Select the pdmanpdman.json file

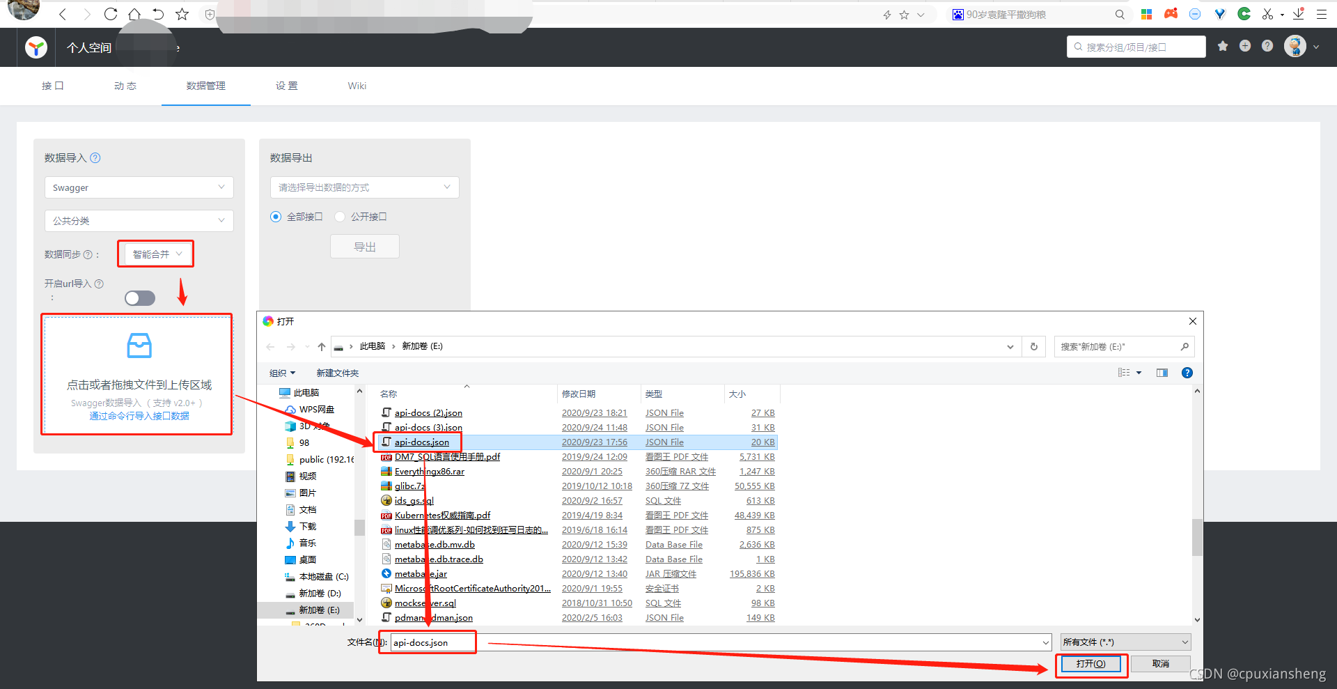pos(433,618)
